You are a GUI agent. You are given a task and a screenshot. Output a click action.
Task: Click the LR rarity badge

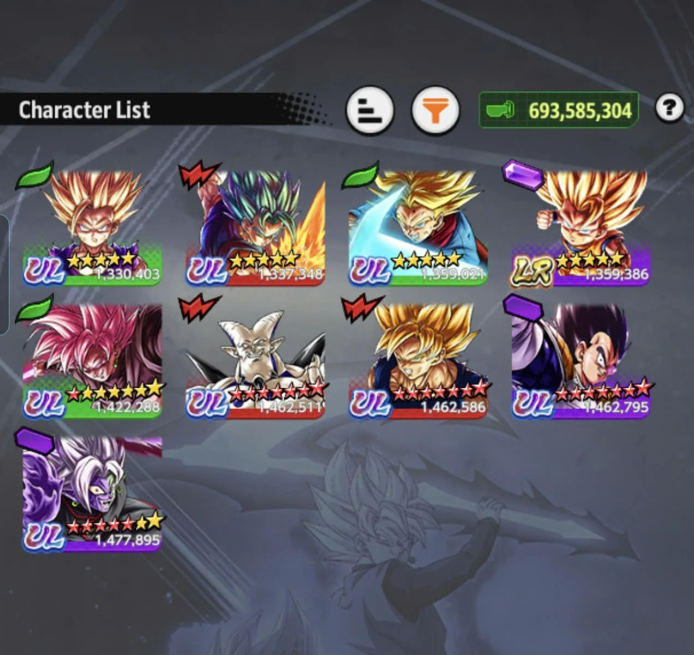click(533, 272)
